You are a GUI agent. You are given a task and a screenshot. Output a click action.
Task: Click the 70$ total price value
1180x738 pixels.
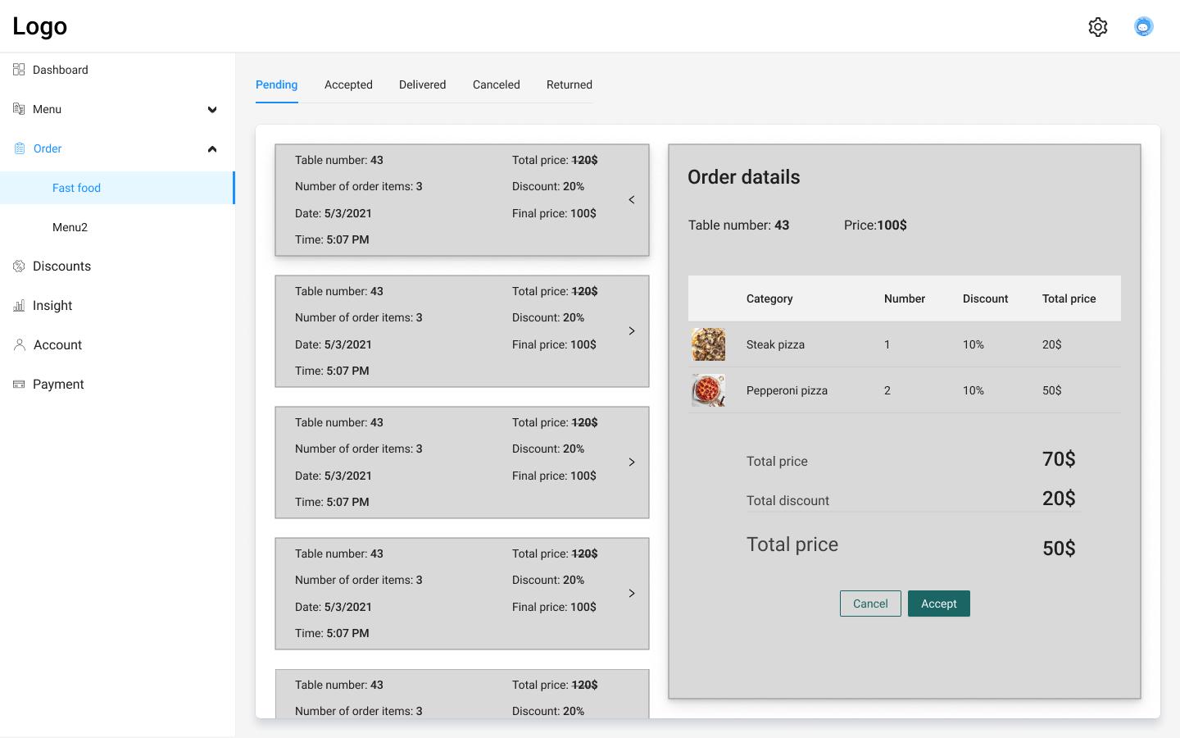coord(1059,459)
